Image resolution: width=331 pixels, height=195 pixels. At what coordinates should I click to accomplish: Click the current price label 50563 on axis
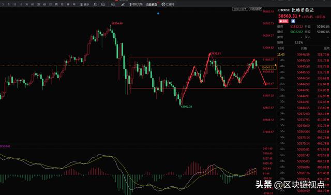click(269, 68)
